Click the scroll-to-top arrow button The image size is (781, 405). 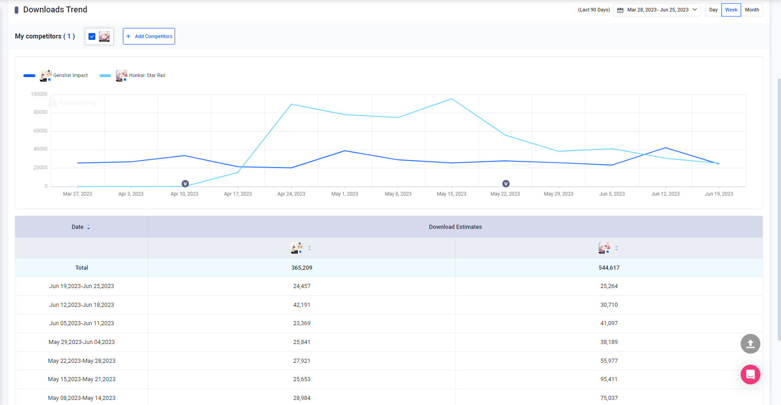tap(750, 344)
